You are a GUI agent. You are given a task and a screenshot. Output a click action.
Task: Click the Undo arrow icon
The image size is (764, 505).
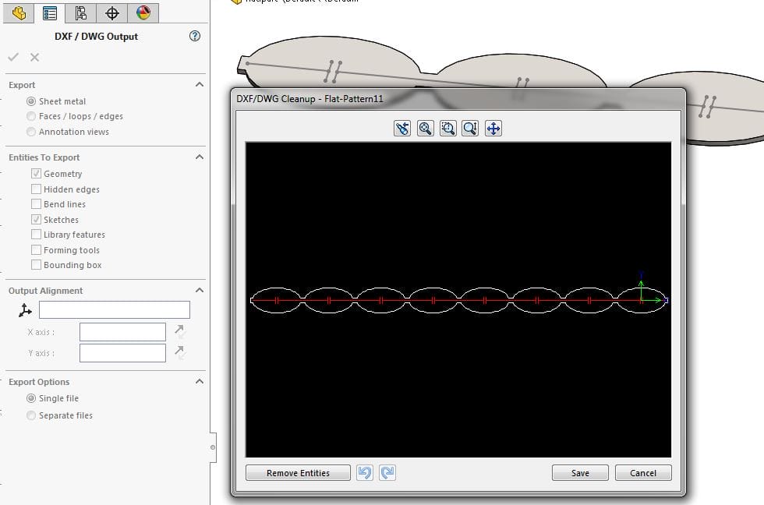[x=364, y=472]
